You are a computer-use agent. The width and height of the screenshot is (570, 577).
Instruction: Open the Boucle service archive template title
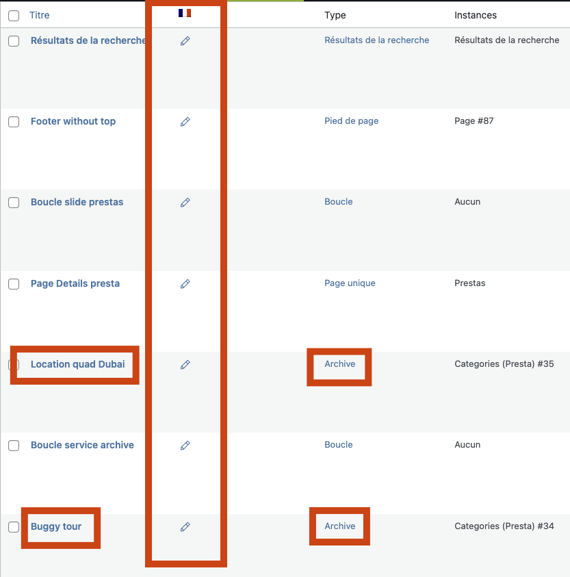click(82, 445)
